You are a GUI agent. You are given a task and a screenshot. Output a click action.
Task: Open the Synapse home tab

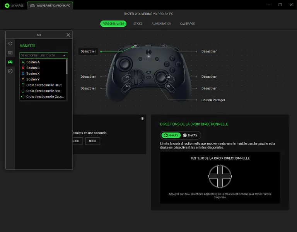pos(15,5)
